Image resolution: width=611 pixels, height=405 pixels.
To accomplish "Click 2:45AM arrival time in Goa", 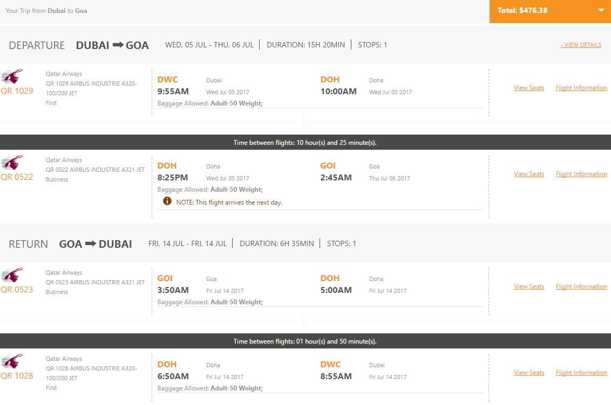I will click(336, 178).
